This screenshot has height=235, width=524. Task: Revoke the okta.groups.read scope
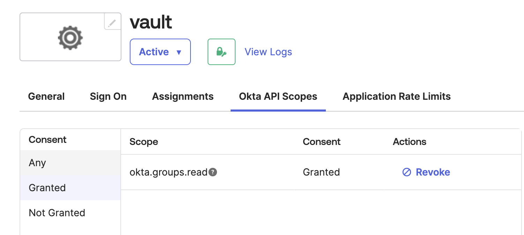[426, 172]
